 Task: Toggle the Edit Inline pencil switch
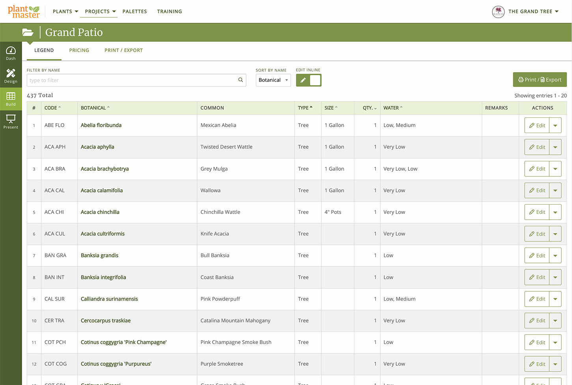(x=309, y=80)
